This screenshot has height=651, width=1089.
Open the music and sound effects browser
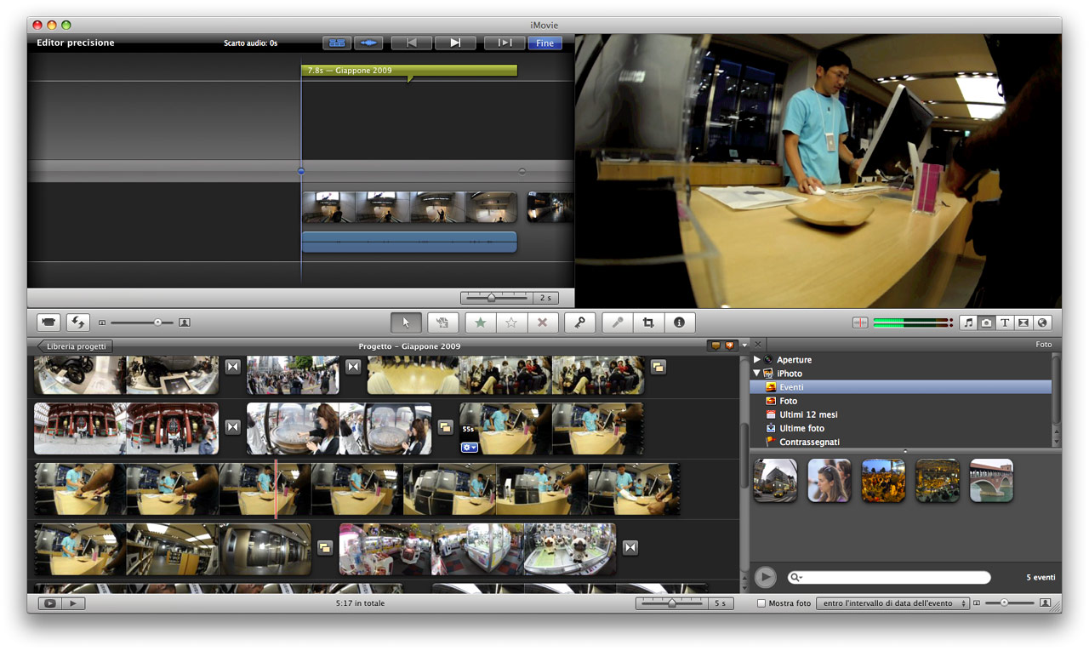(x=968, y=323)
